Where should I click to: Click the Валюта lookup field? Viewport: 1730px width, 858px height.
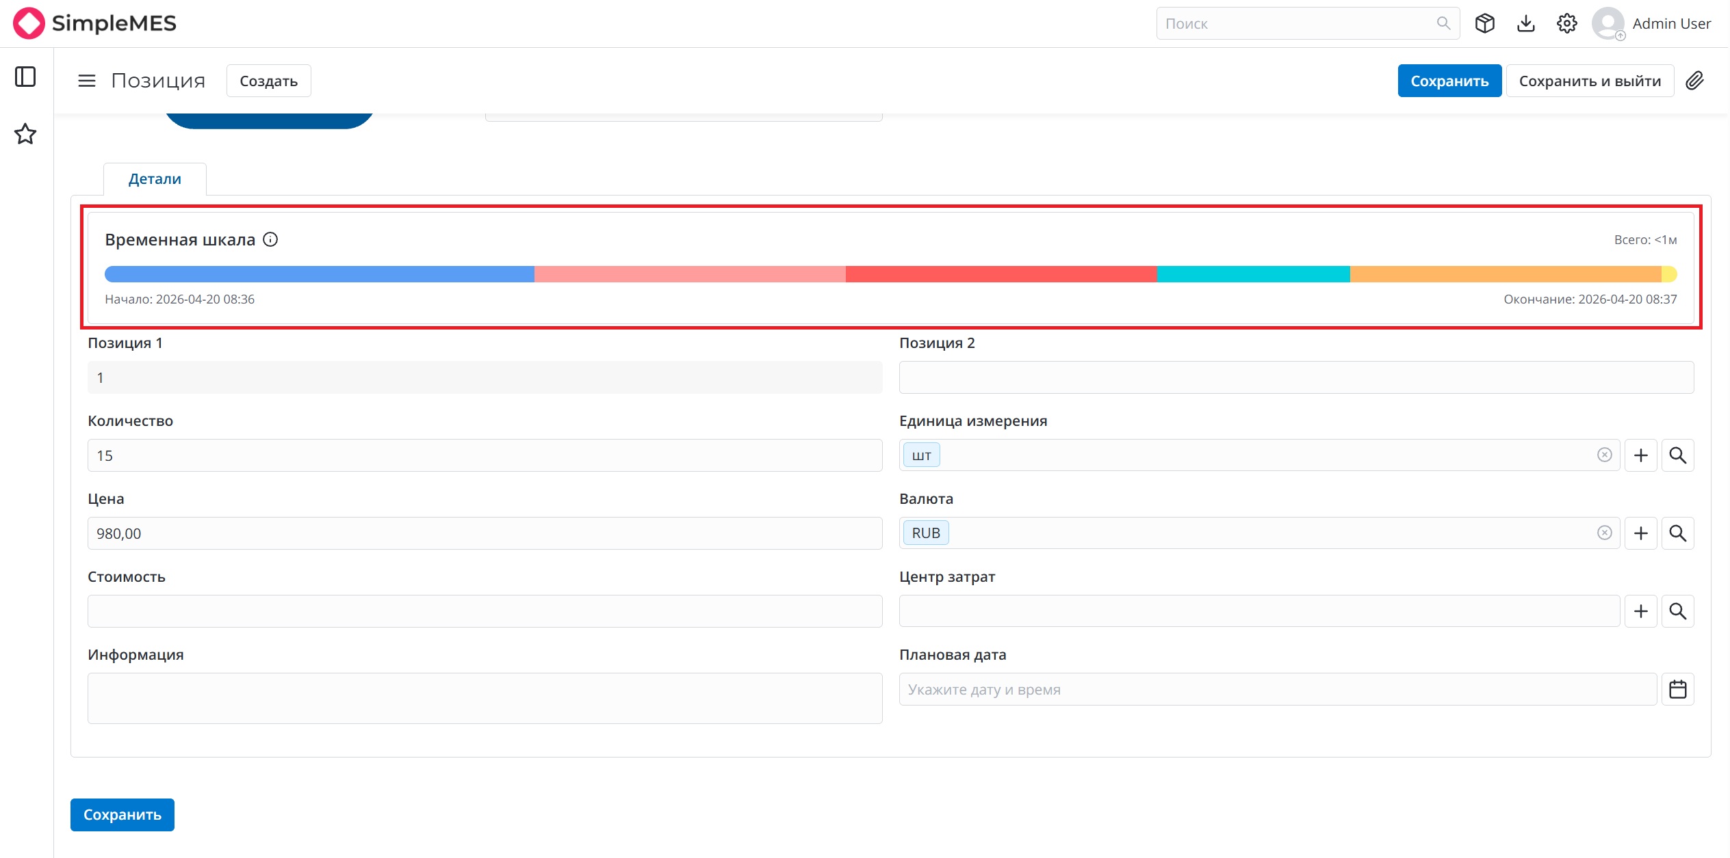[1259, 533]
